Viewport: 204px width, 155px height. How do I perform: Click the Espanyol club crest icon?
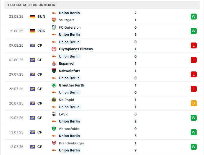click(54, 63)
